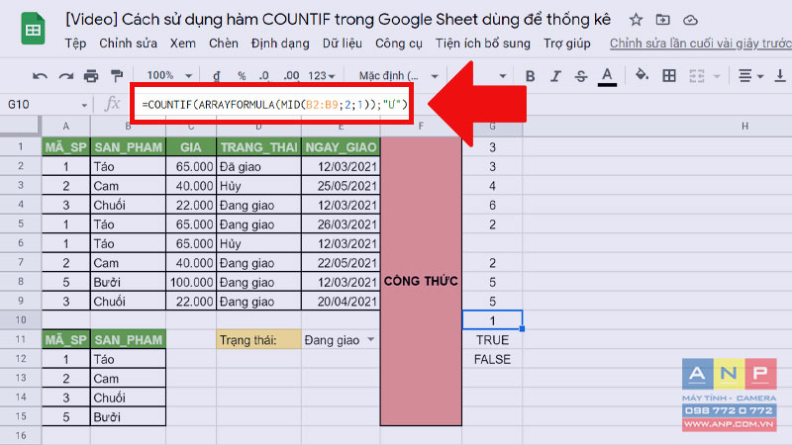Apply italic formatting
Viewport: 792px width, 445px height.
(555, 76)
